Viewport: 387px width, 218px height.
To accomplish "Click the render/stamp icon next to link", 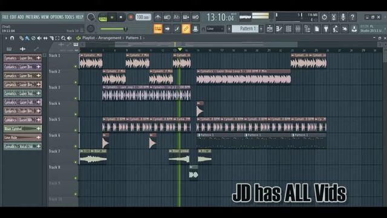I will (195, 28).
